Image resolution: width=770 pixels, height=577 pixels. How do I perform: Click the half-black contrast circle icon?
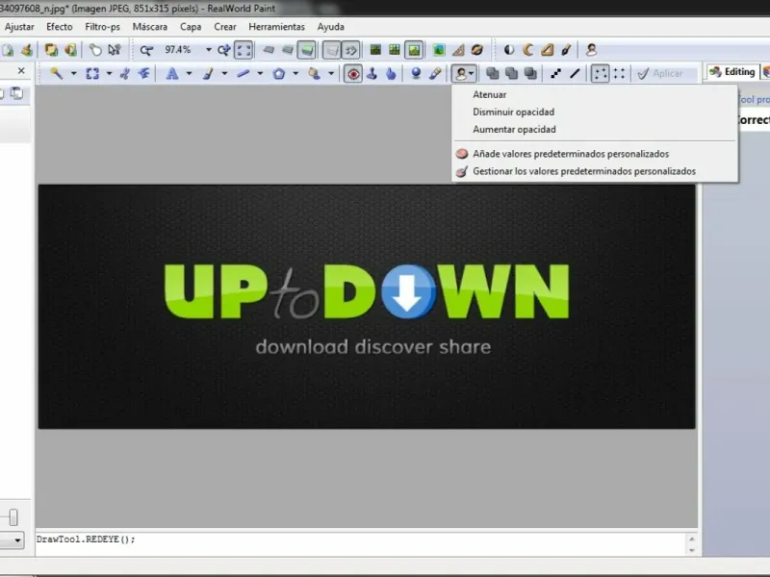click(x=509, y=50)
